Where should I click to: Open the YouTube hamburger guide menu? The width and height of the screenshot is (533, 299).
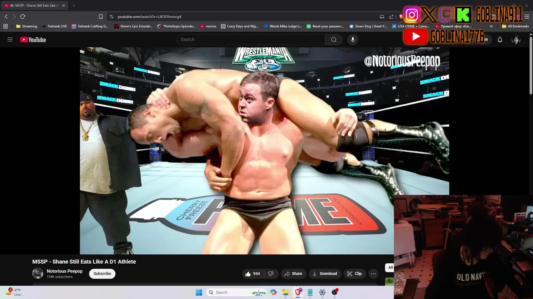[10, 39]
